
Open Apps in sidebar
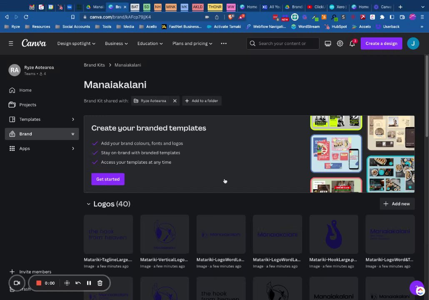(x=42, y=148)
